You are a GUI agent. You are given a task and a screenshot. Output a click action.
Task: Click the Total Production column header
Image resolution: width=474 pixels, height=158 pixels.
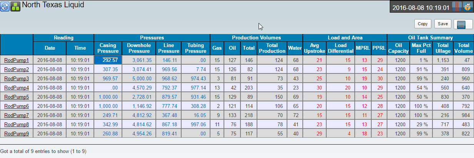click(x=272, y=48)
